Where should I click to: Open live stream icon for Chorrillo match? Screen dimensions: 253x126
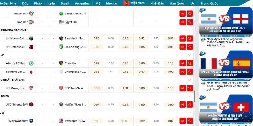pos(182,63)
